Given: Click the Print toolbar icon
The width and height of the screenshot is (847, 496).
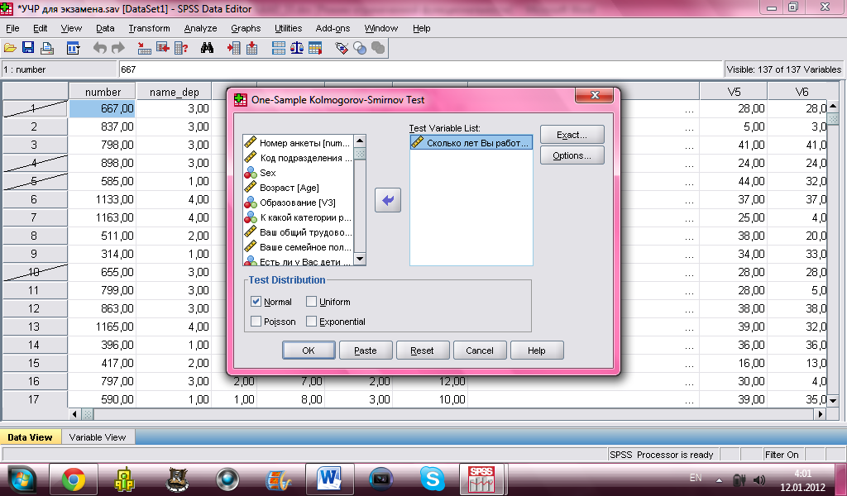Looking at the screenshot, I should [47, 49].
